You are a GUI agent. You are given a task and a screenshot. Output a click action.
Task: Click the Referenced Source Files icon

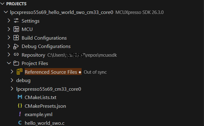click(19, 72)
